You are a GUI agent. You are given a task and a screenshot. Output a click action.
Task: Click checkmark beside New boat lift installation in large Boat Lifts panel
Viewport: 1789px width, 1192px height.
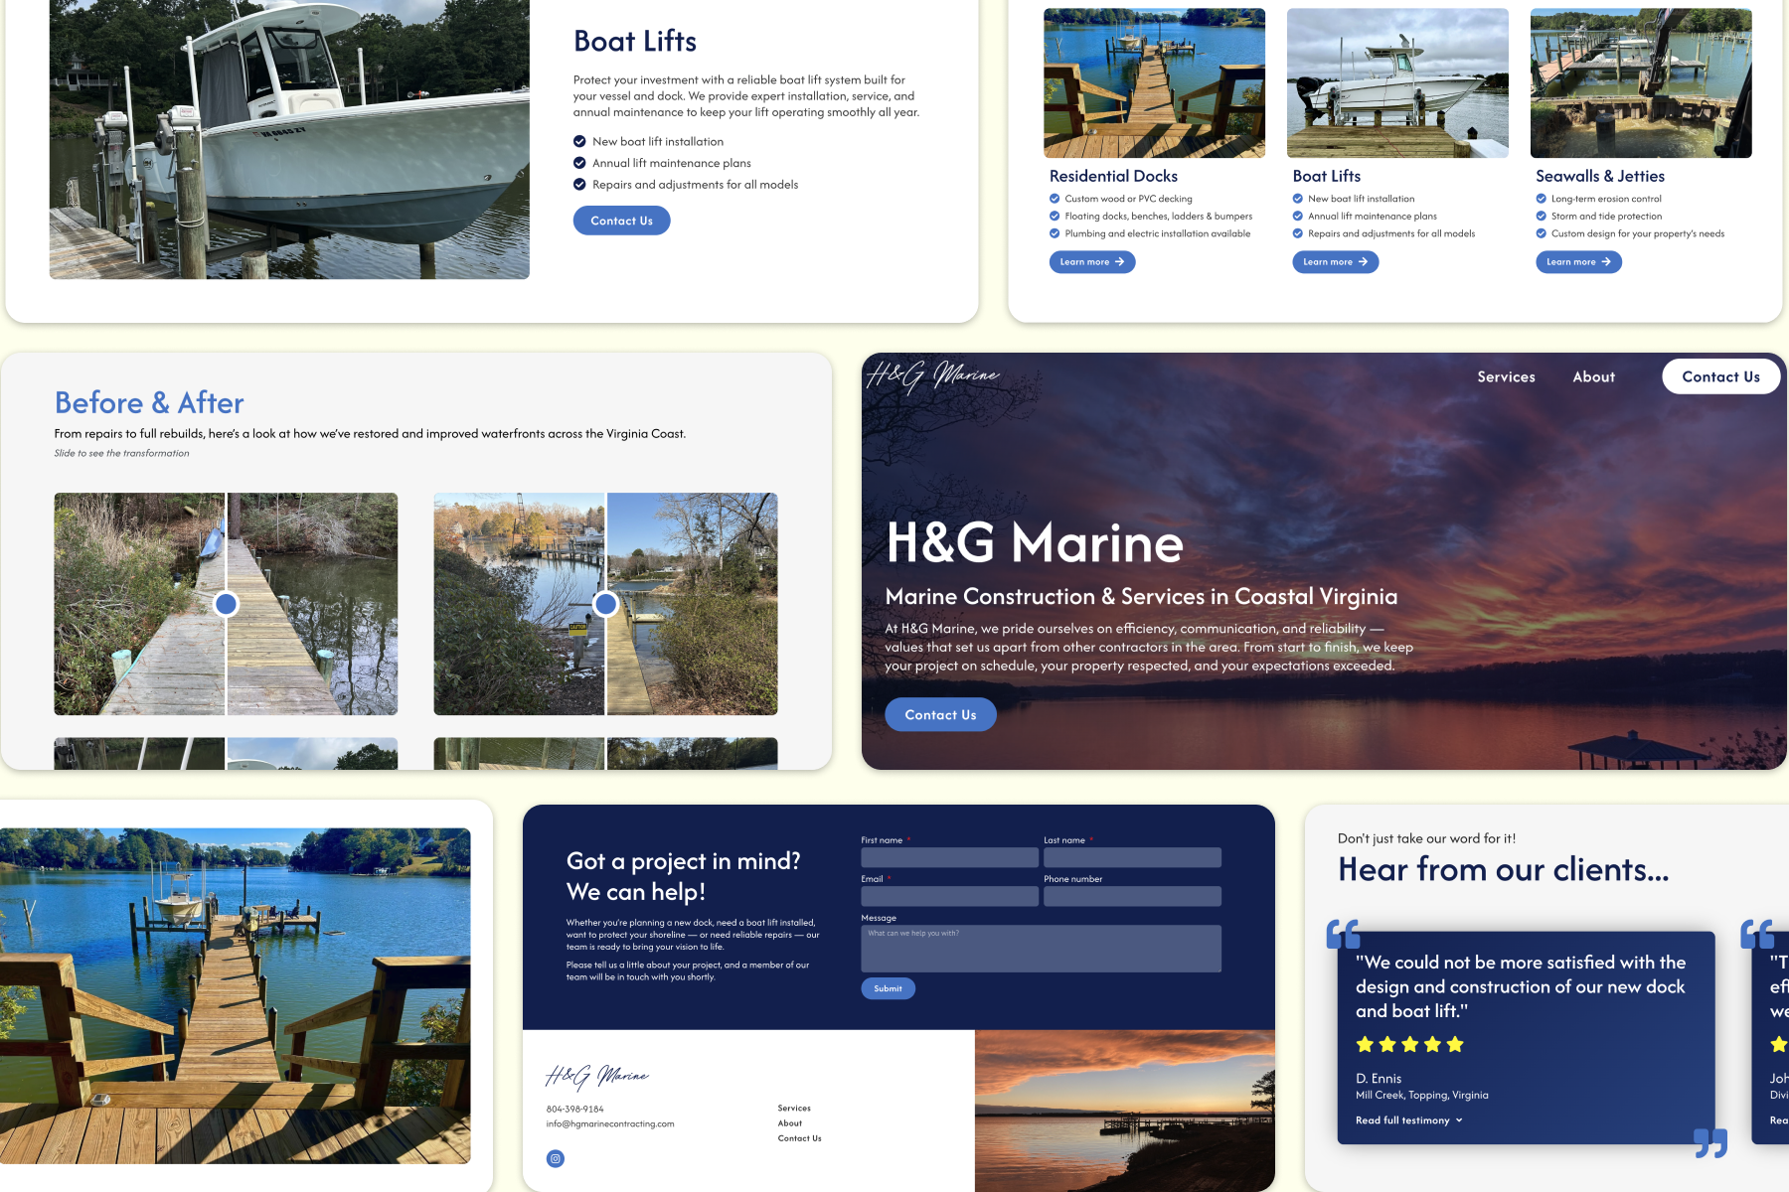579,141
